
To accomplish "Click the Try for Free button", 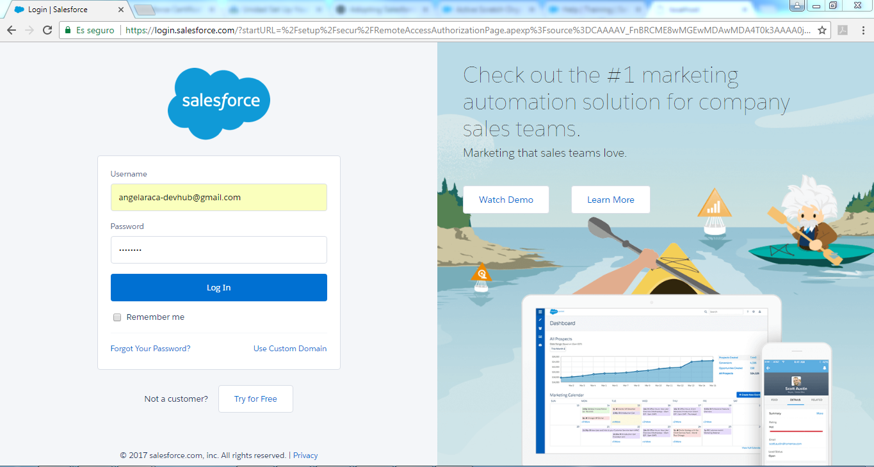I will [x=255, y=399].
